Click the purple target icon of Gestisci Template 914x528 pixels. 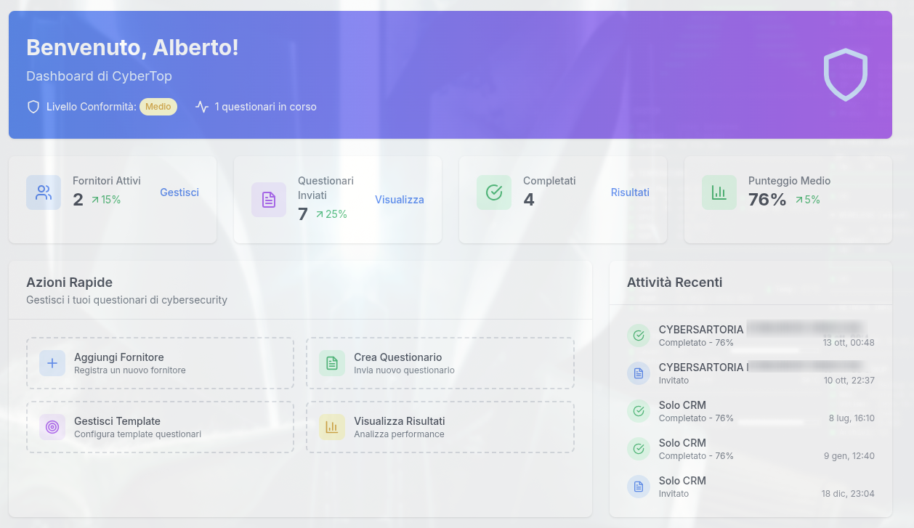click(52, 427)
